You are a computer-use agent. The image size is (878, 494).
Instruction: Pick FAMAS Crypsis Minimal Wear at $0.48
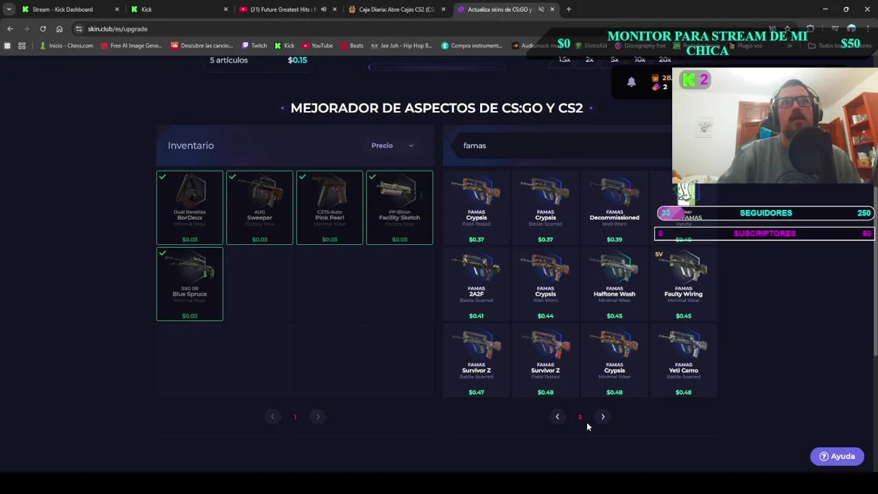[x=615, y=361]
